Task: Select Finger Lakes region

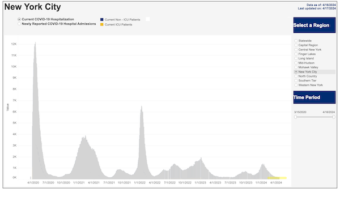Action: (x=296, y=54)
